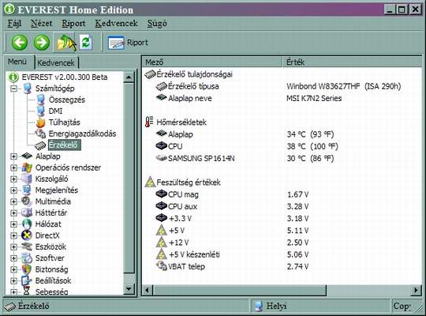The width and height of the screenshot is (426, 316).
Task: Click the Beállítások config icon
Action: (27, 280)
